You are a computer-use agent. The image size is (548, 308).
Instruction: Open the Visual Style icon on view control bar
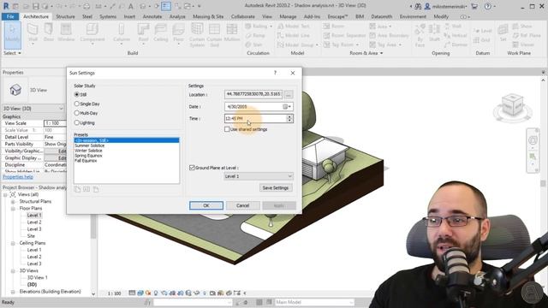(x=140, y=293)
